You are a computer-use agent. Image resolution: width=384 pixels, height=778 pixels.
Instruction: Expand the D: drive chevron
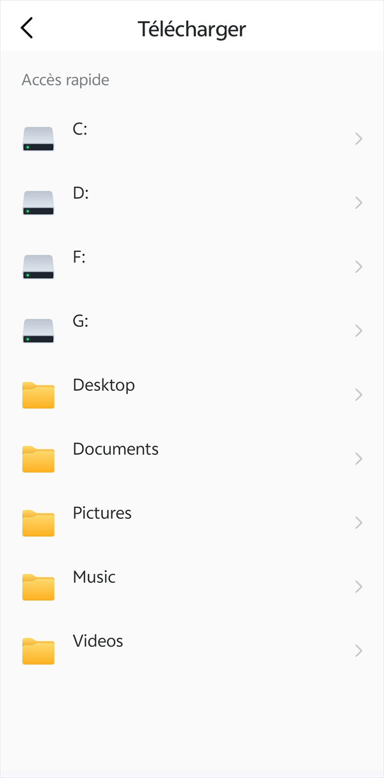(x=359, y=203)
